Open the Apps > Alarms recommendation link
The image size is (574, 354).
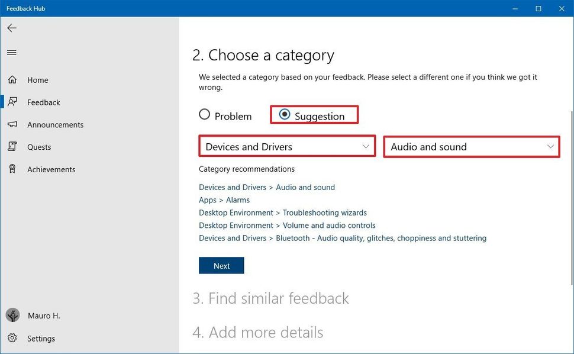point(224,199)
